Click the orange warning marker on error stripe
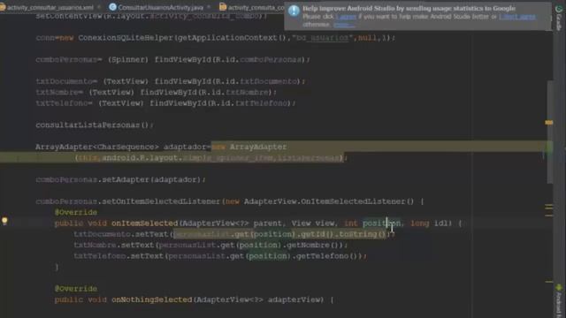 pyautogui.click(x=549, y=123)
